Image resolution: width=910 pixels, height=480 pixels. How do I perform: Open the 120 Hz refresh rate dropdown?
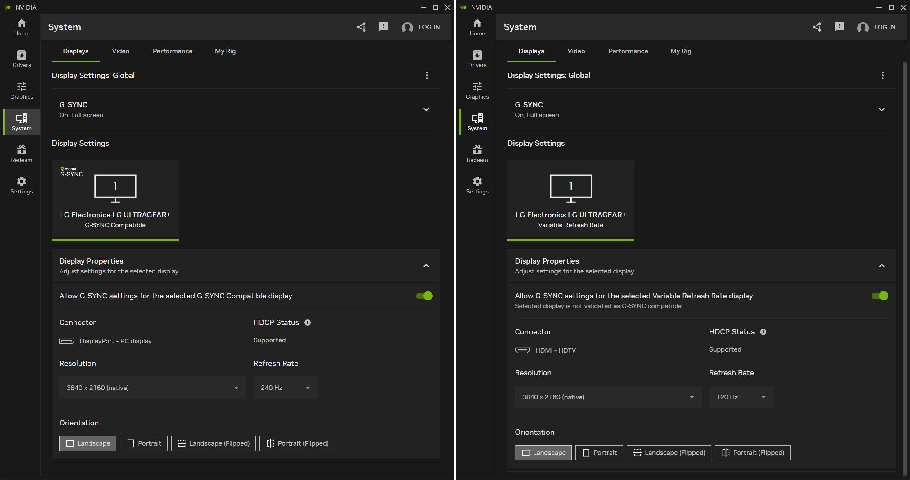741,397
